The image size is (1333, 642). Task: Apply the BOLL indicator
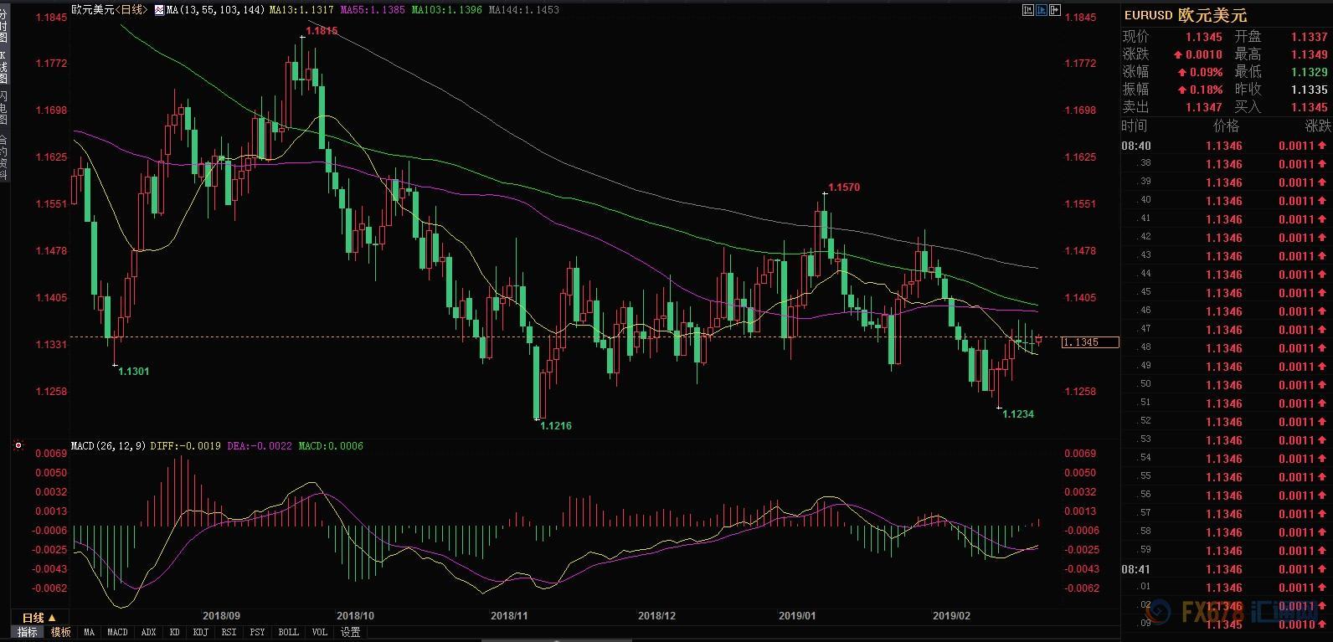(288, 632)
